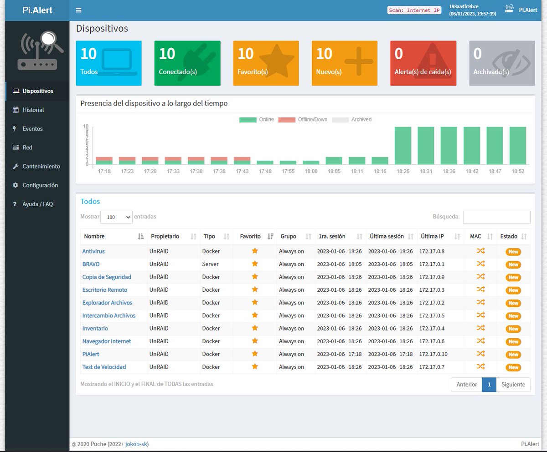Click the MAC shuffle icon for Inventario
This screenshot has height=452, width=547.
(480, 328)
